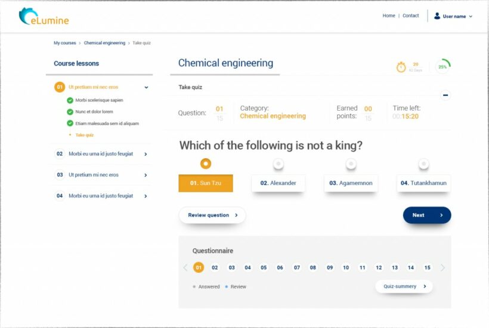
Task: Select radio button for Agamemnon
Action: (x=351, y=163)
